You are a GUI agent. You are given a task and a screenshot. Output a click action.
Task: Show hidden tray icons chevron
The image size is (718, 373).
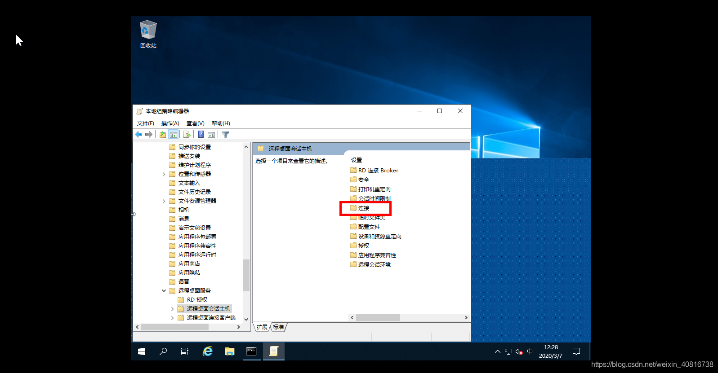pyautogui.click(x=497, y=352)
